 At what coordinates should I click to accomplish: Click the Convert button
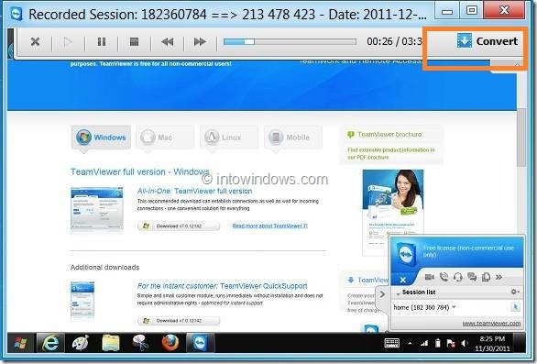pyautogui.click(x=487, y=41)
